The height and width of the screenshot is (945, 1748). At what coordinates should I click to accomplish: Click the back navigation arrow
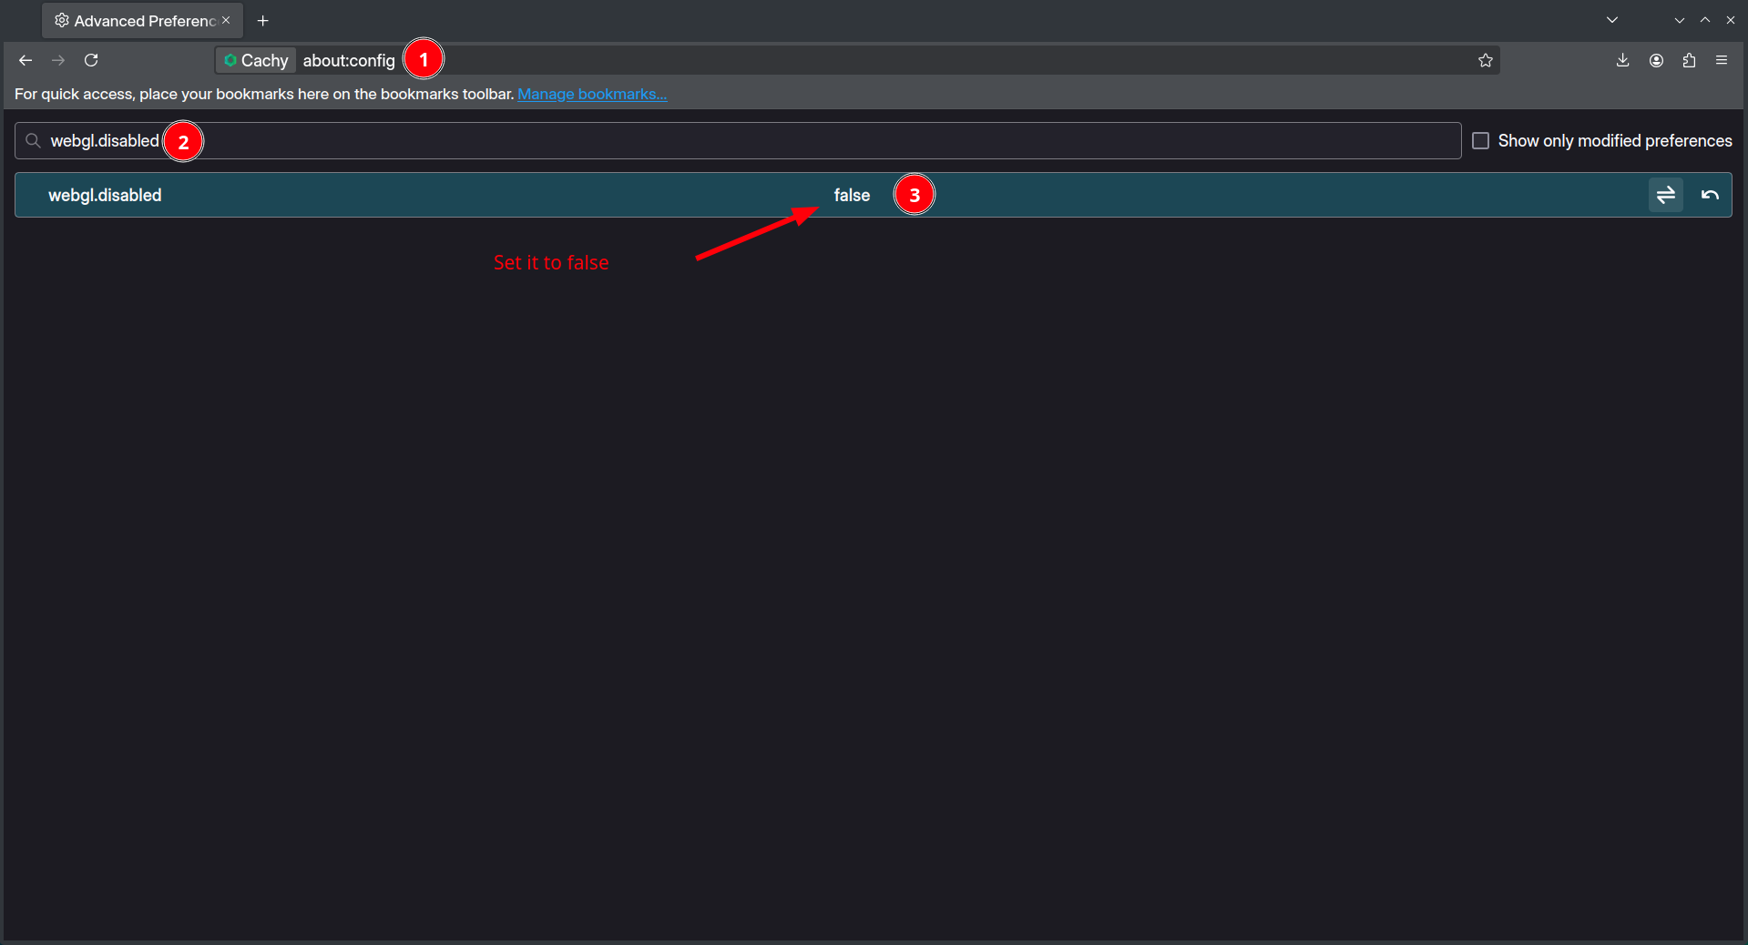26,60
